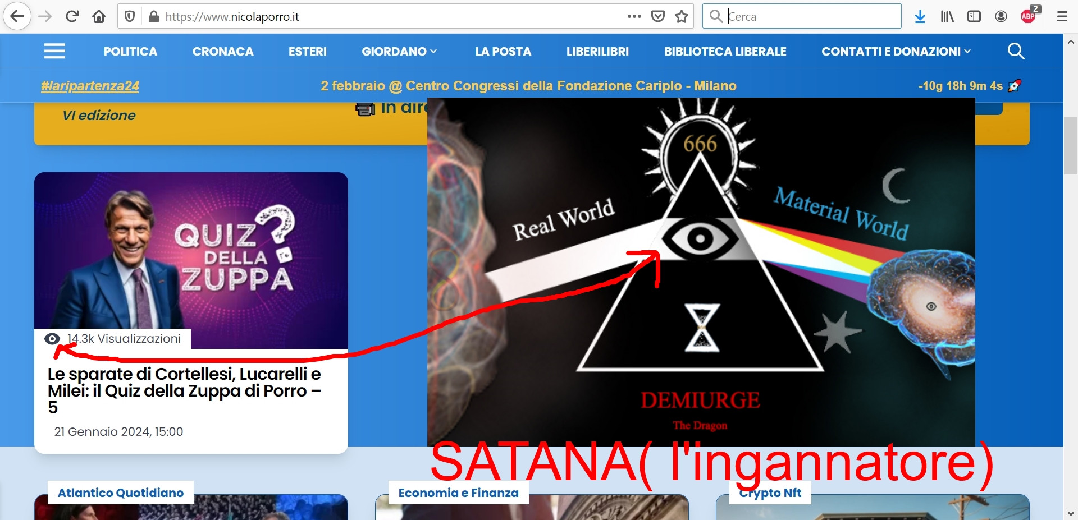
Task: Open the Atlantico Quotidiano category label
Action: coord(121,493)
